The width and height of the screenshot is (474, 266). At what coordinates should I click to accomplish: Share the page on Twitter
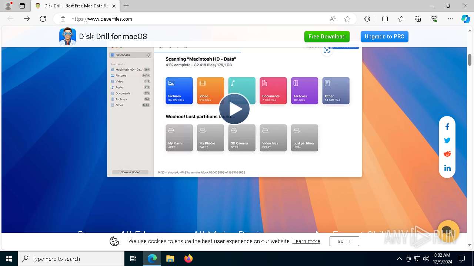447,140
